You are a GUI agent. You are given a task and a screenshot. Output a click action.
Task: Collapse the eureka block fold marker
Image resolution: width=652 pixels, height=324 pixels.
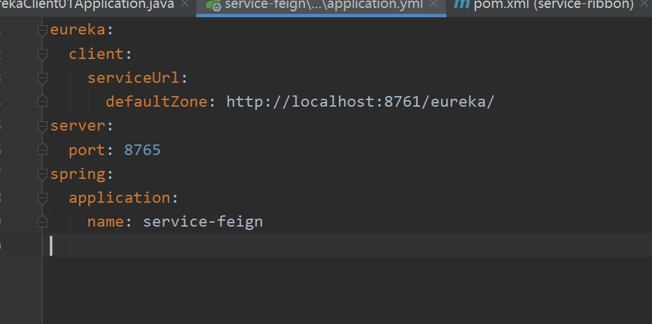click(x=43, y=30)
